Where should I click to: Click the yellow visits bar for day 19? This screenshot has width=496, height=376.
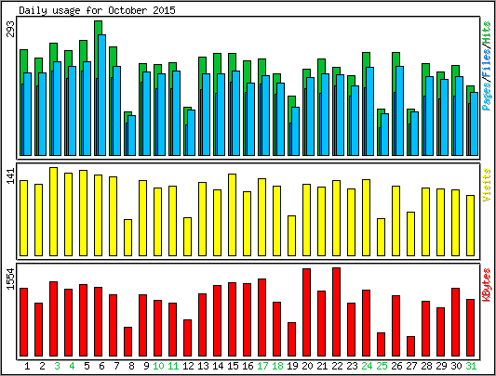click(291, 236)
